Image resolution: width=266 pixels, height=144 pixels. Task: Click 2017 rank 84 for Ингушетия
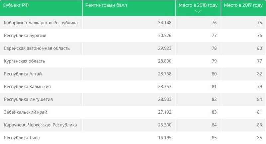[259, 99]
